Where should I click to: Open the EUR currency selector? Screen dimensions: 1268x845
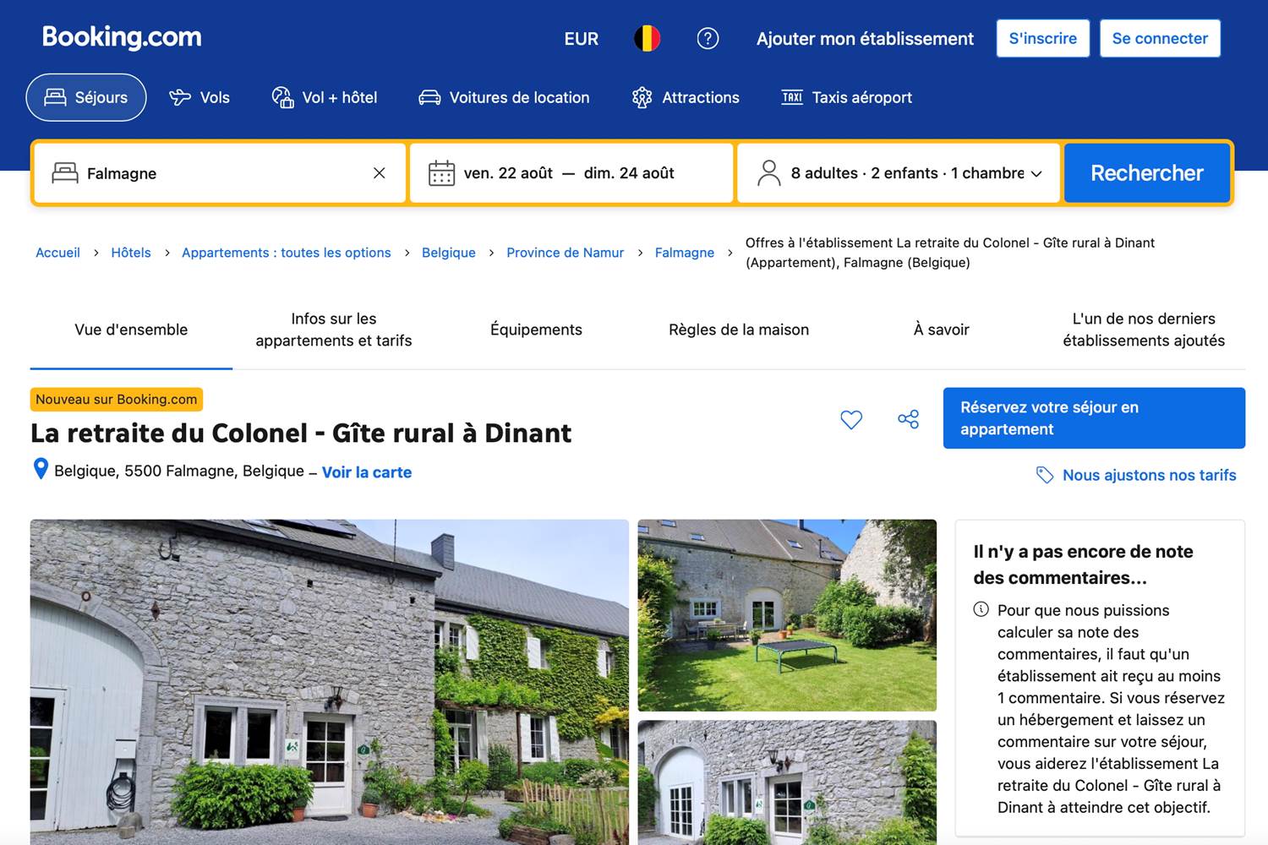581,38
